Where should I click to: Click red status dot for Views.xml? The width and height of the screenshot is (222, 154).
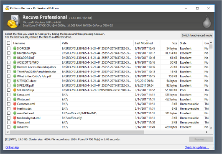(15, 122)
